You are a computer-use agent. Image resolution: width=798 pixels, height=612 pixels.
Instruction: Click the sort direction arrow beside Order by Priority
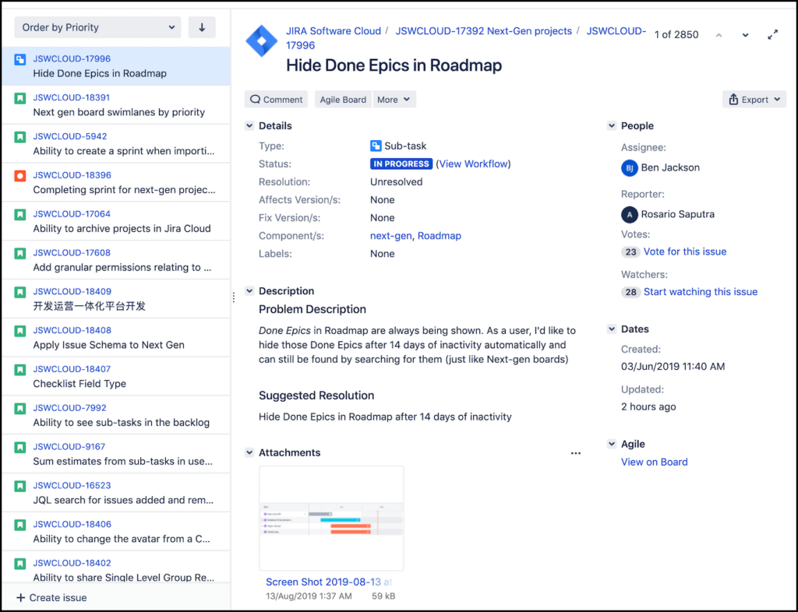coord(201,26)
